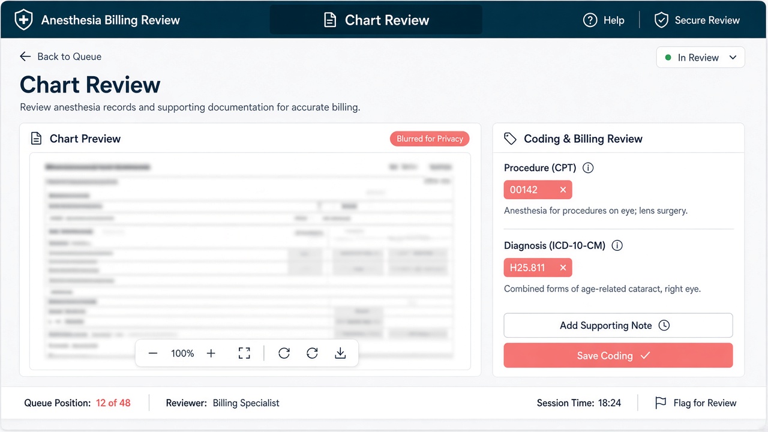This screenshot has height=432, width=768.
Task: Download the chart preview
Action: (x=340, y=353)
